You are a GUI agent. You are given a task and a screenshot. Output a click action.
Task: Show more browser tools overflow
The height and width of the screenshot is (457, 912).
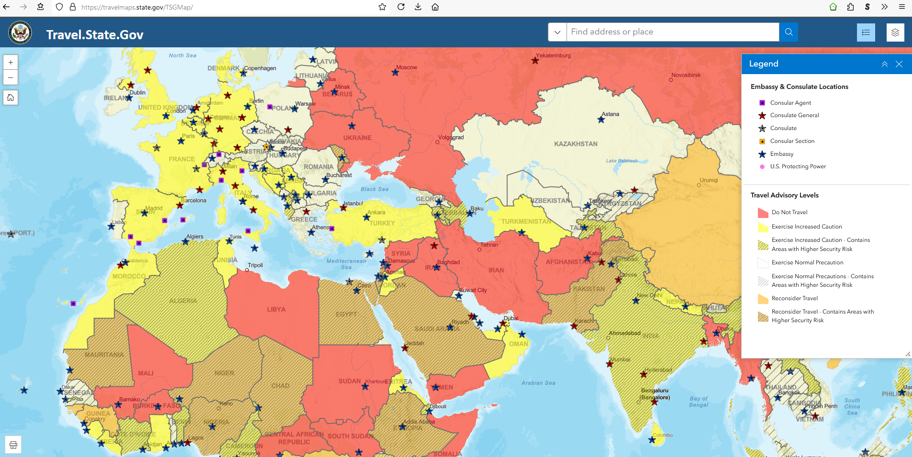tap(884, 7)
